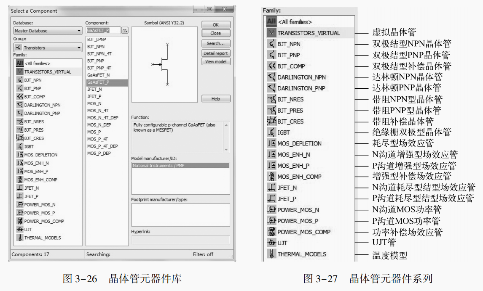The image size is (483, 291).
Task: Select DARLINGTON_PNP label in dialog Family list
Action: tap(42, 113)
